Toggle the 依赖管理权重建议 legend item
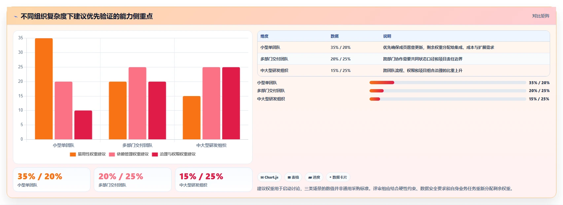Screen dimensions: 563x205 (128, 154)
